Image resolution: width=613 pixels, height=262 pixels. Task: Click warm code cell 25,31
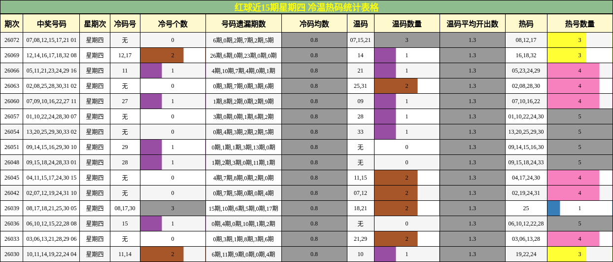pos(361,86)
